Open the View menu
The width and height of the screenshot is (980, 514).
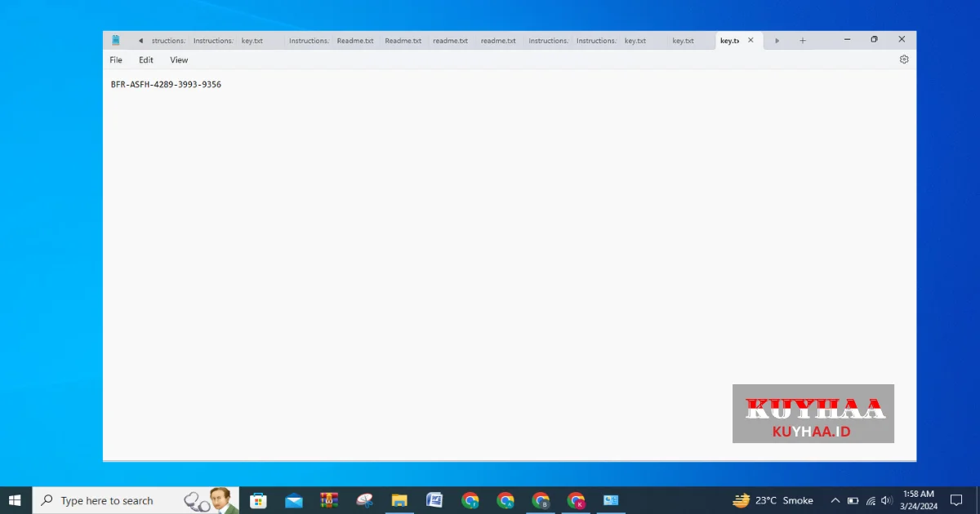179,60
